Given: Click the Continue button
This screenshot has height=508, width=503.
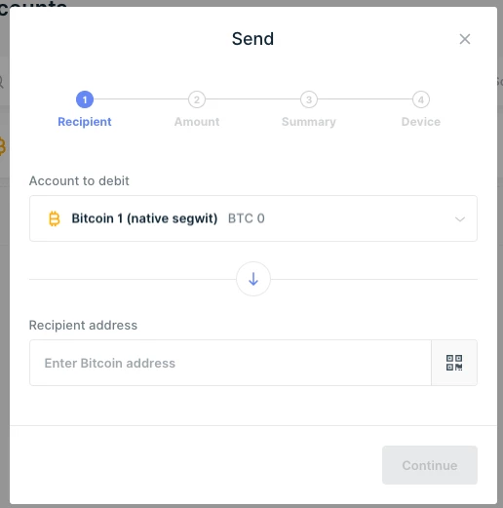Looking at the screenshot, I should pyautogui.click(x=430, y=465).
